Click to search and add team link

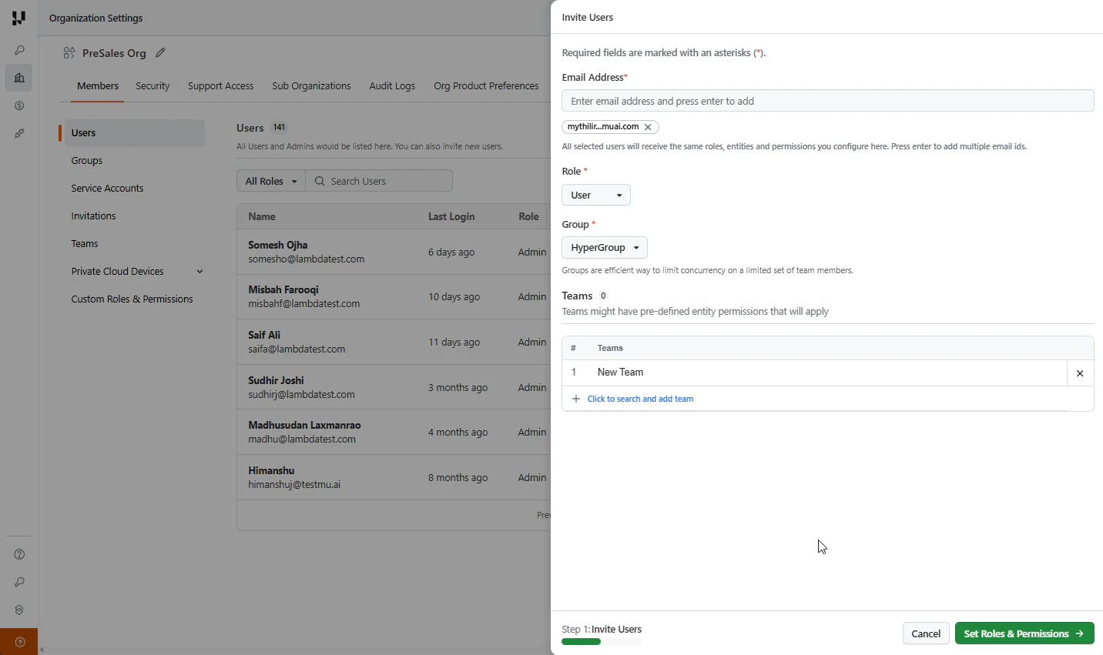pos(640,399)
